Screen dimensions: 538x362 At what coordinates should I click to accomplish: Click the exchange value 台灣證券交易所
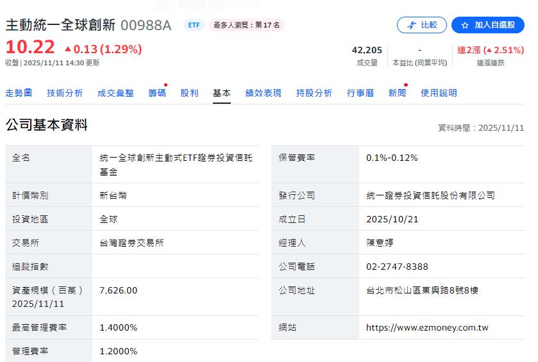(131, 243)
